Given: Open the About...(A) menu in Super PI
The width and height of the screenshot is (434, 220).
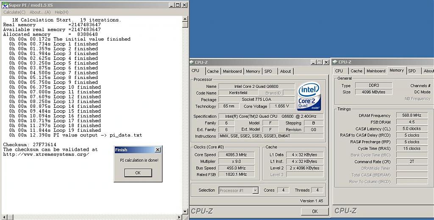Looking at the screenshot, I should 40,12.
